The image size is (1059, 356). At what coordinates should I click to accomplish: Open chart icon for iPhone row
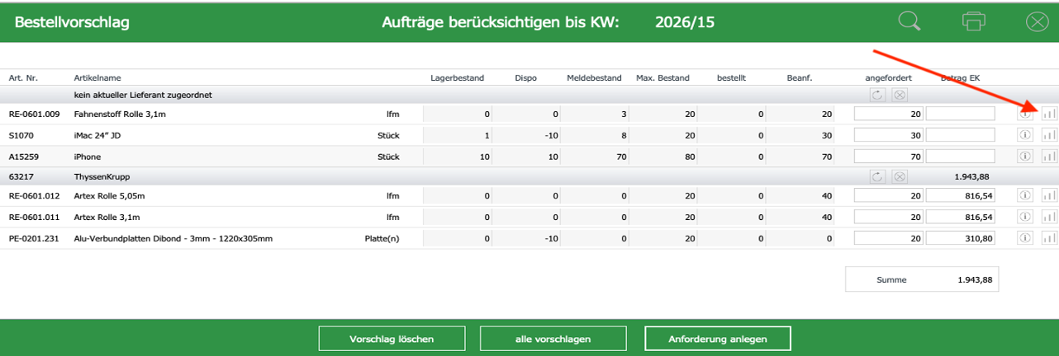[1050, 156]
